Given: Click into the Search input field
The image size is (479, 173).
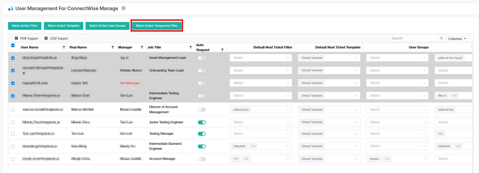Looking at the screenshot, I should point(413,38).
